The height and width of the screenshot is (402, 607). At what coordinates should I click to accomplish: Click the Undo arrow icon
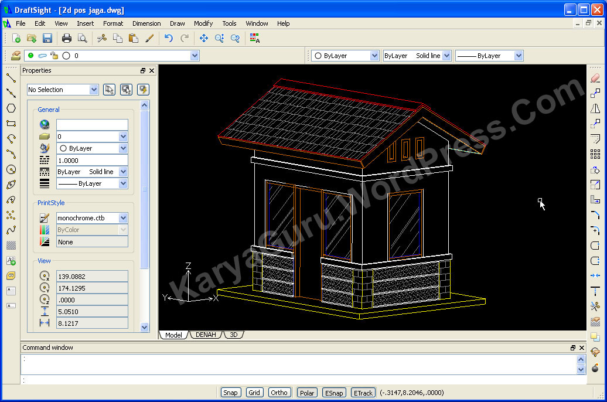pyautogui.click(x=169, y=38)
